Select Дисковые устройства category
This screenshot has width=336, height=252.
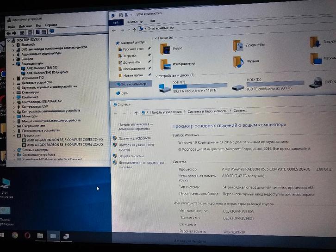(37, 82)
